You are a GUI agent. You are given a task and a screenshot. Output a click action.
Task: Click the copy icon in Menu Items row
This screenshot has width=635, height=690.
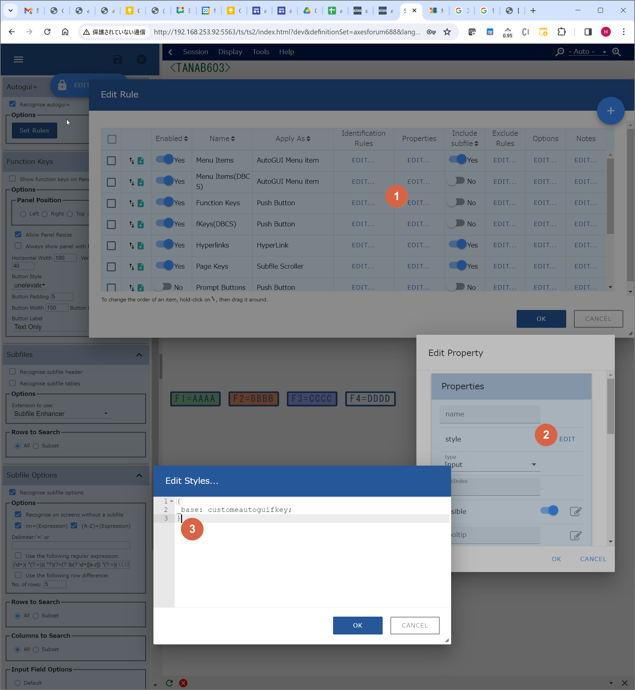point(141,161)
